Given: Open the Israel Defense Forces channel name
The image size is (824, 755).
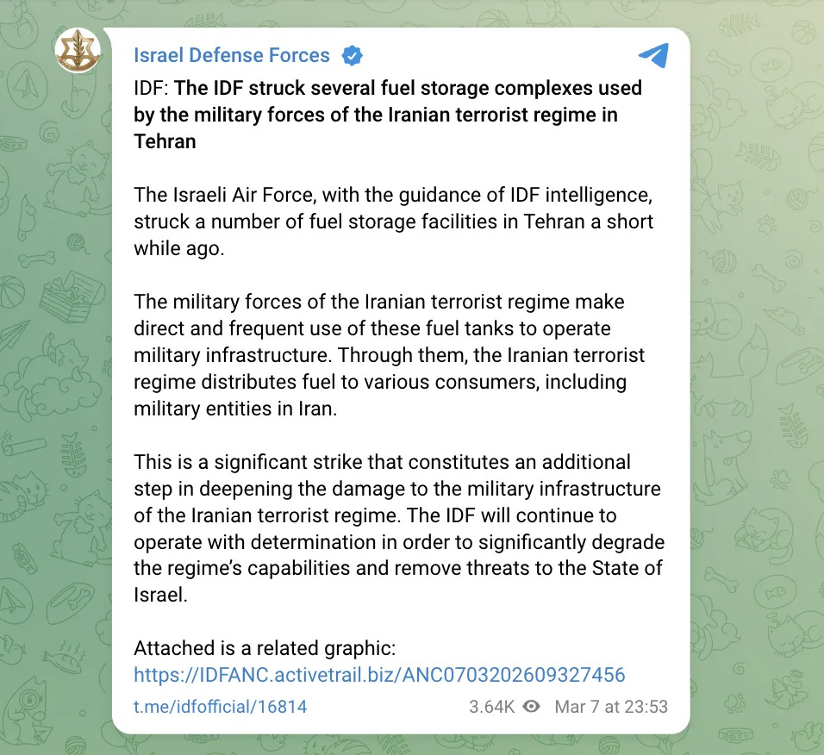Looking at the screenshot, I should point(232,56).
